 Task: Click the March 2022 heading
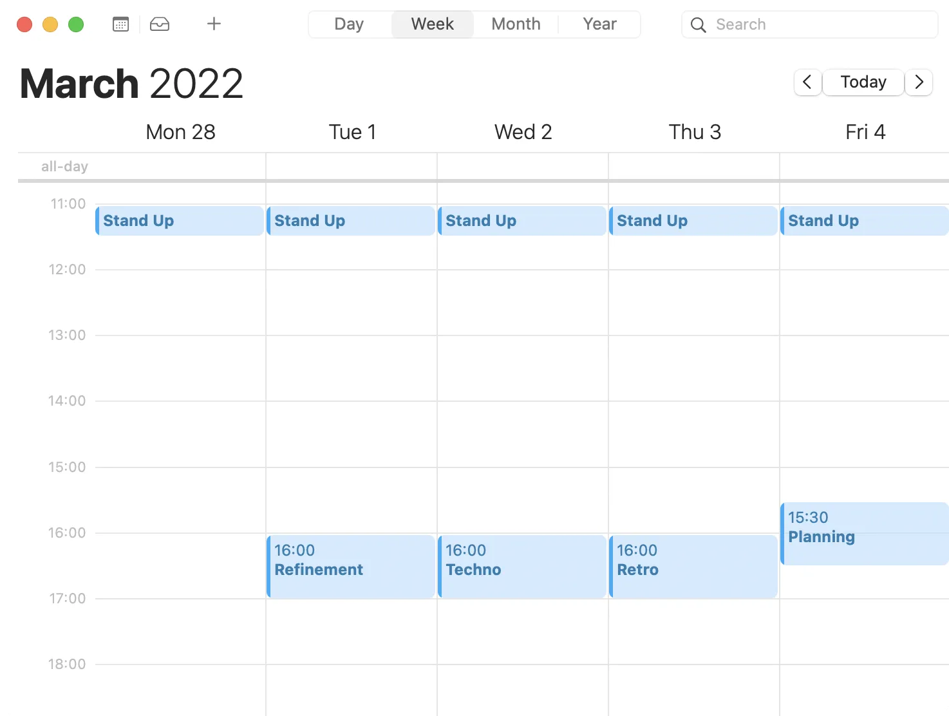click(x=131, y=82)
